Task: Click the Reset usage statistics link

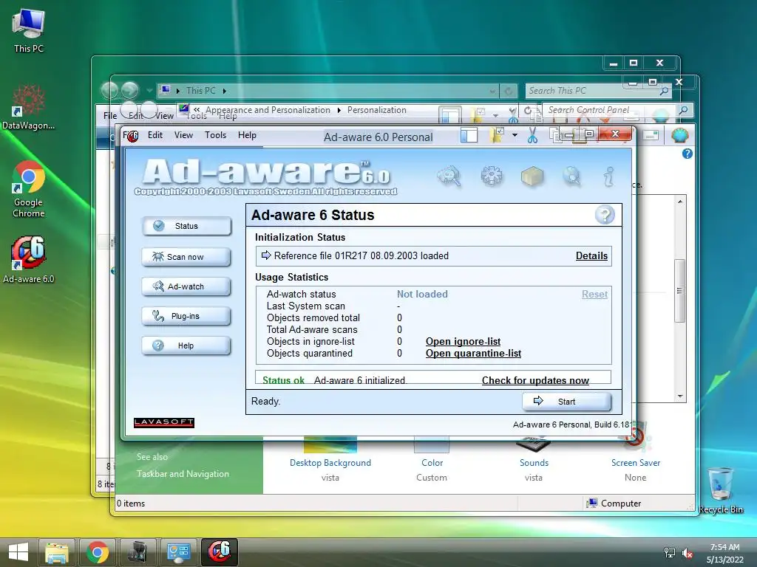Action: coord(594,294)
